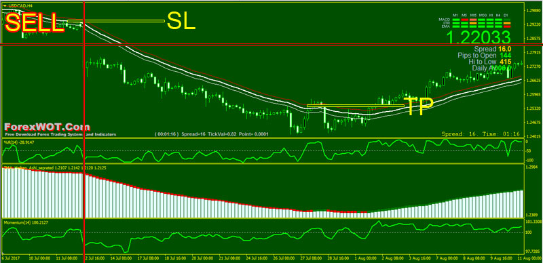This screenshot has height=263, width=543.
Task: Click the 1.25320 price axis label
Action: coord(533,108)
